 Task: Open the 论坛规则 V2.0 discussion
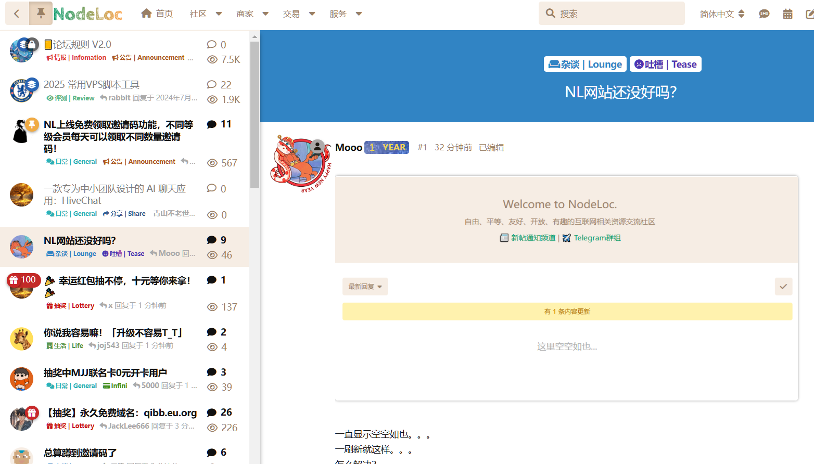click(x=78, y=45)
